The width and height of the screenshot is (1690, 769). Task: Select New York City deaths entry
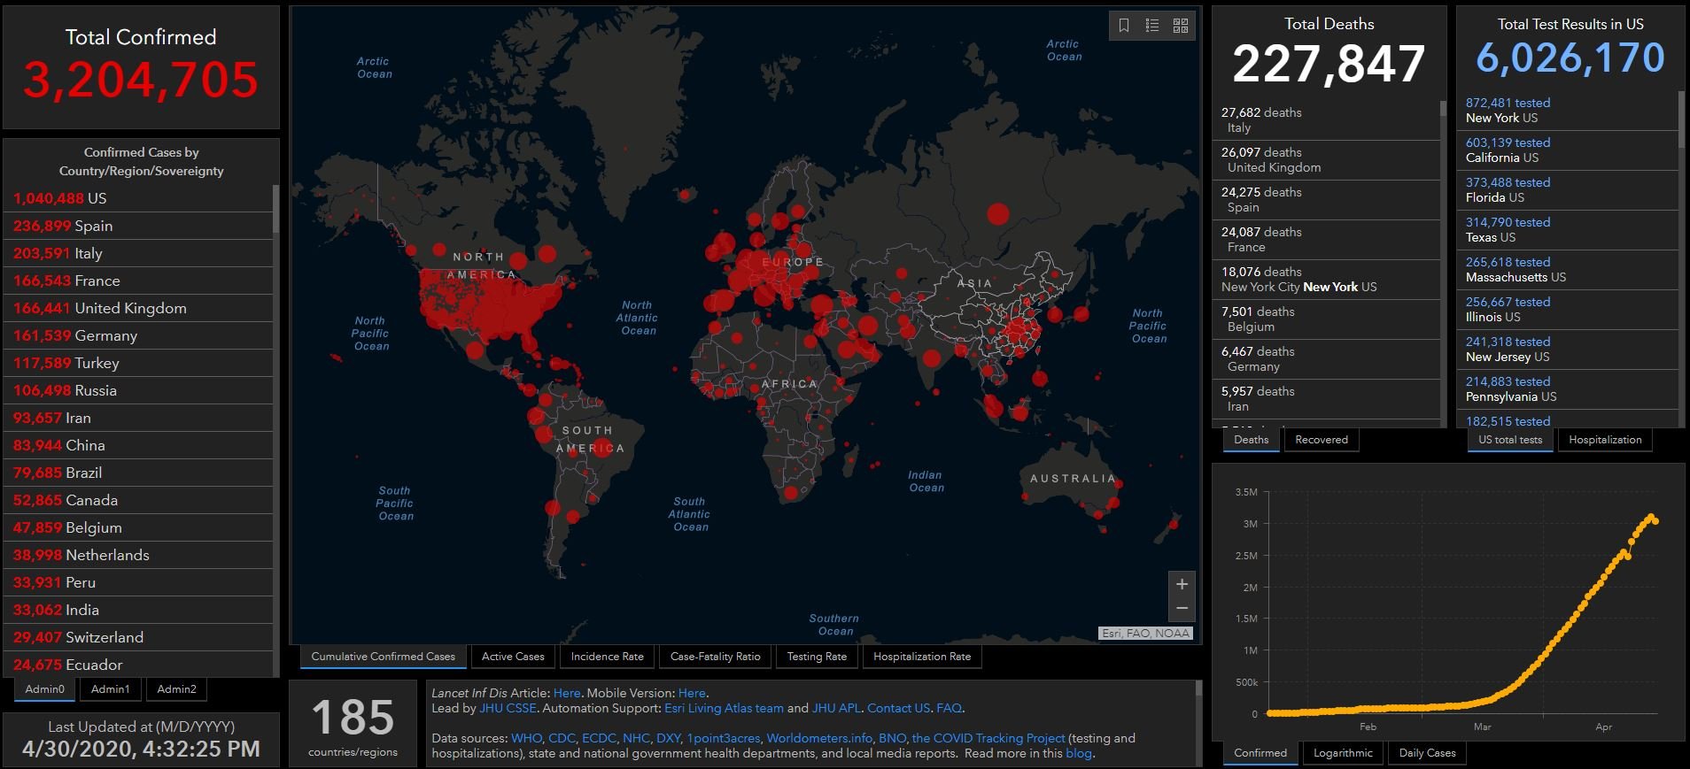tap(1326, 279)
